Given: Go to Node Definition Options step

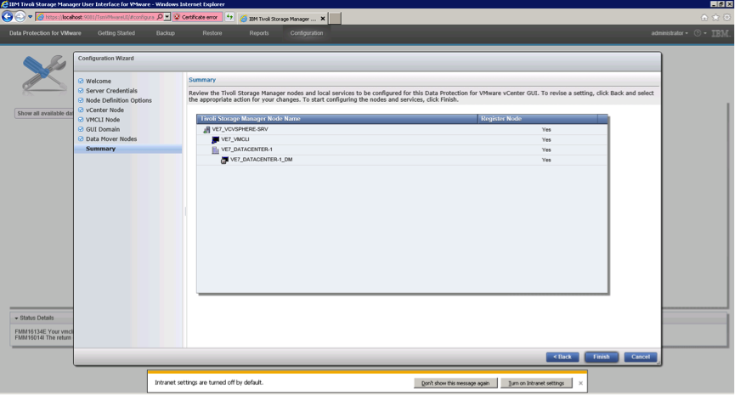Looking at the screenshot, I should pyautogui.click(x=119, y=100).
